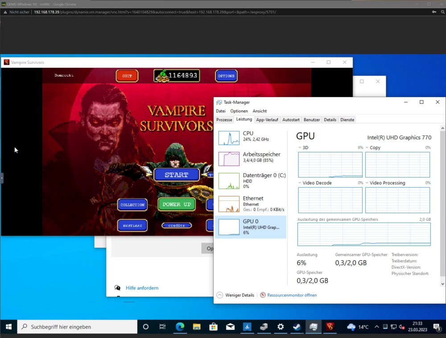The image size is (446, 338).
Task: Open the COLLECTION screen
Action: (x=132, y=204)
